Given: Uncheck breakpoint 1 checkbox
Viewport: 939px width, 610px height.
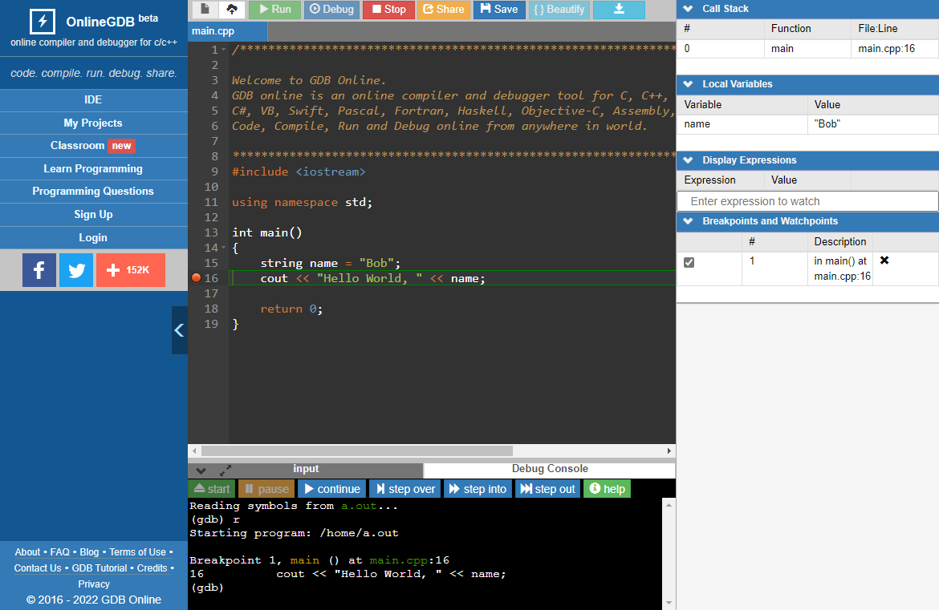Looking at the screenshot, I should pyautogui.click(x=689, y=263).
